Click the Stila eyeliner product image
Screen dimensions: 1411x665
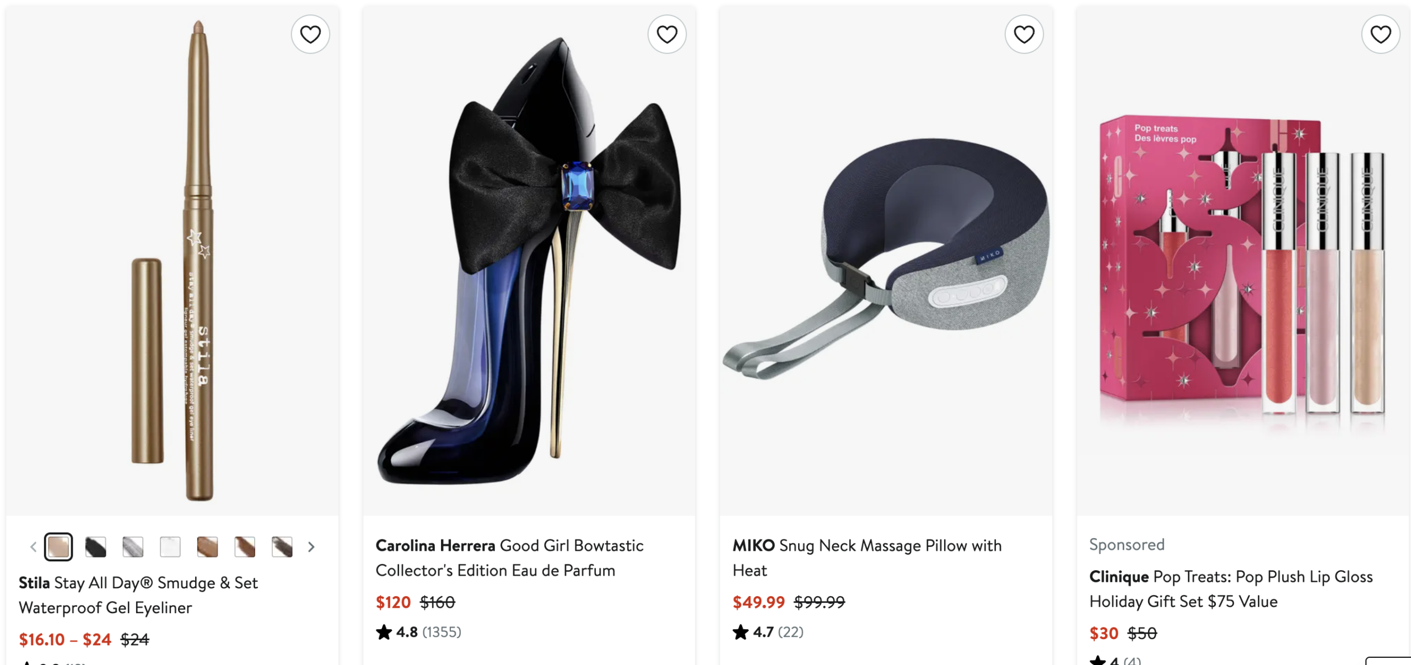click(x=172, y=259)
